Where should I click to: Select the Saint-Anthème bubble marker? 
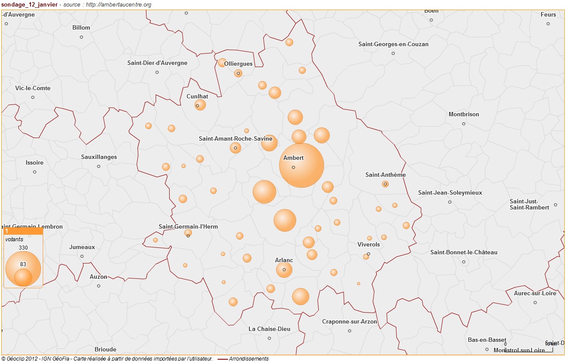tap(385, 184)
